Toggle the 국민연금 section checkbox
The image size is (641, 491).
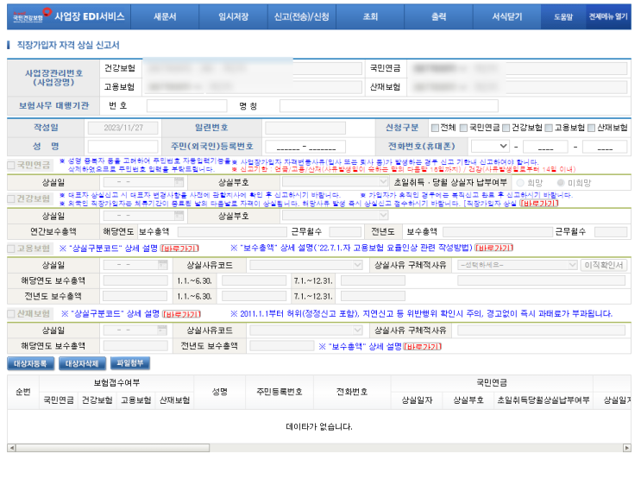click(x=11, y=165)
